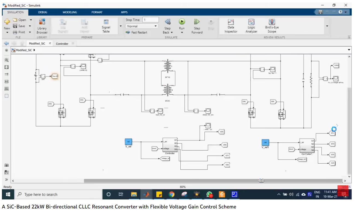Screen dimensions: 355x212
Task: Click the volume icon in system tray
Action: pyautogui.click(x=291, y=195)
